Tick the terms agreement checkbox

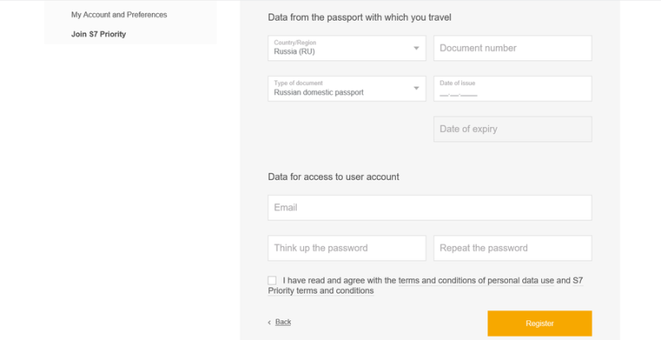273,281
